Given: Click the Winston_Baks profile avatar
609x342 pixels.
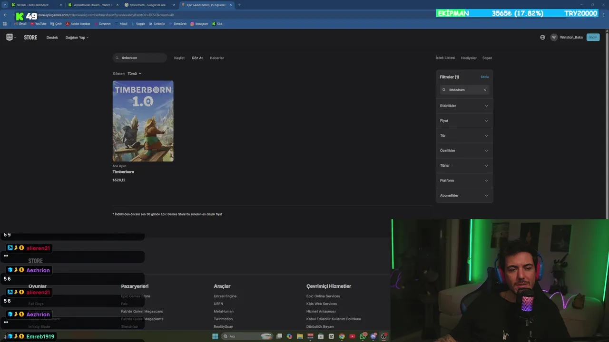Looking at the screenshot, I should coord(554,37).
